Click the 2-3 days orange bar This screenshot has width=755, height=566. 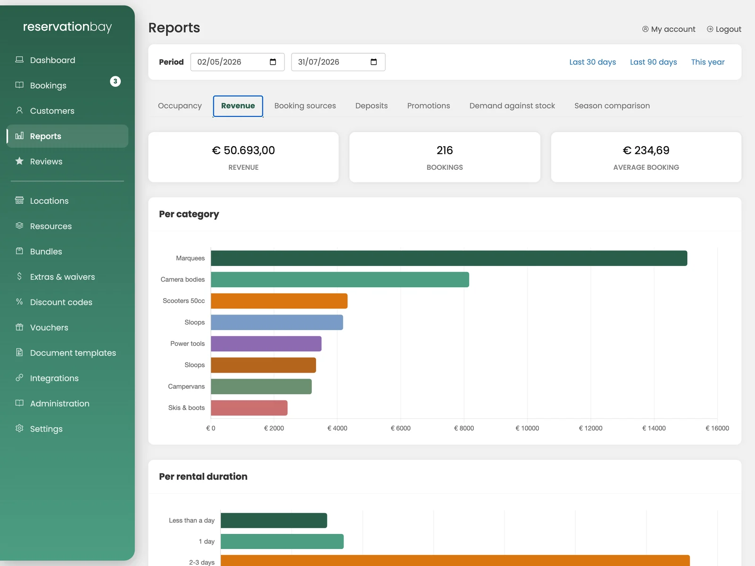(x=455, y=561)
